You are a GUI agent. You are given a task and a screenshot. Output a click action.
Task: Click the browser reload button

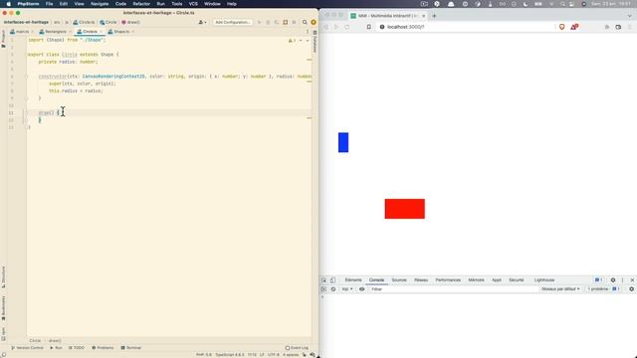(x=347, y=27)
